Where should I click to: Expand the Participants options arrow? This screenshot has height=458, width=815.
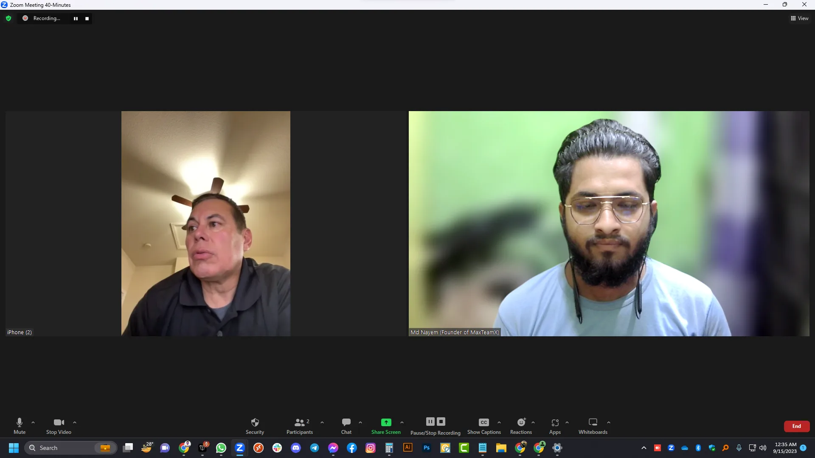(322, 422)
